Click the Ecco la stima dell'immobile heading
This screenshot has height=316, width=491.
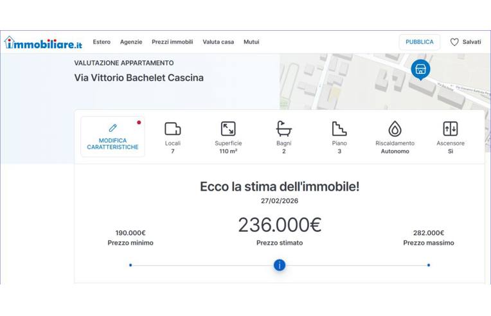click(280, 186)
